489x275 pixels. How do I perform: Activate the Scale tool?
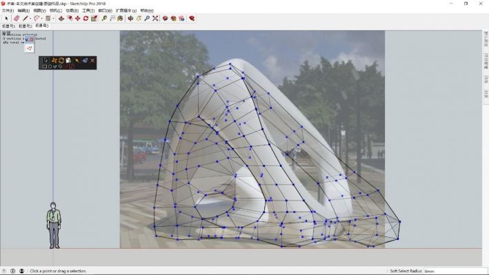(x=94, y=19)
